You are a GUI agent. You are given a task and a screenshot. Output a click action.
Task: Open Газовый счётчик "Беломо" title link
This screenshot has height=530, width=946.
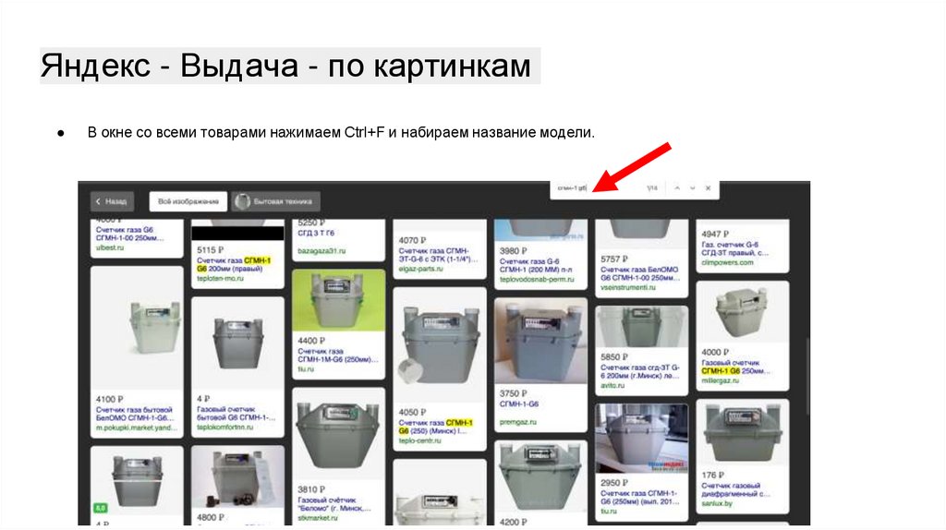(334, 504)
